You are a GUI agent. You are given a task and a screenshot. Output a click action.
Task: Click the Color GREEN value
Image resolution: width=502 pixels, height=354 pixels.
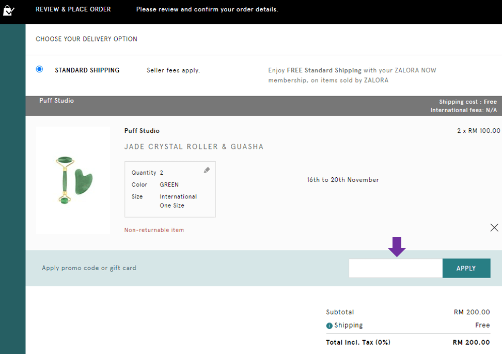[x=169, y=185]
